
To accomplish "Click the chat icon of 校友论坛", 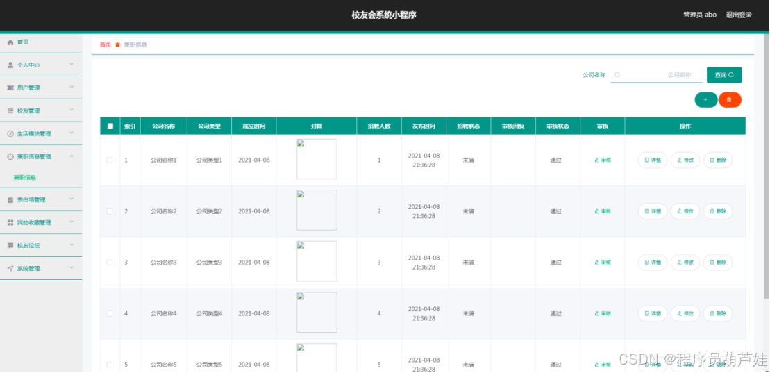I will pos(10,246).
